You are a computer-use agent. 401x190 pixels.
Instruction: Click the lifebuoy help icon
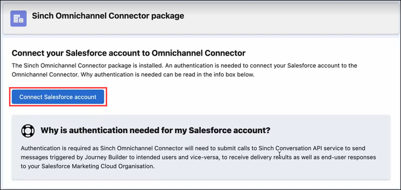click(x=27, y=131)
